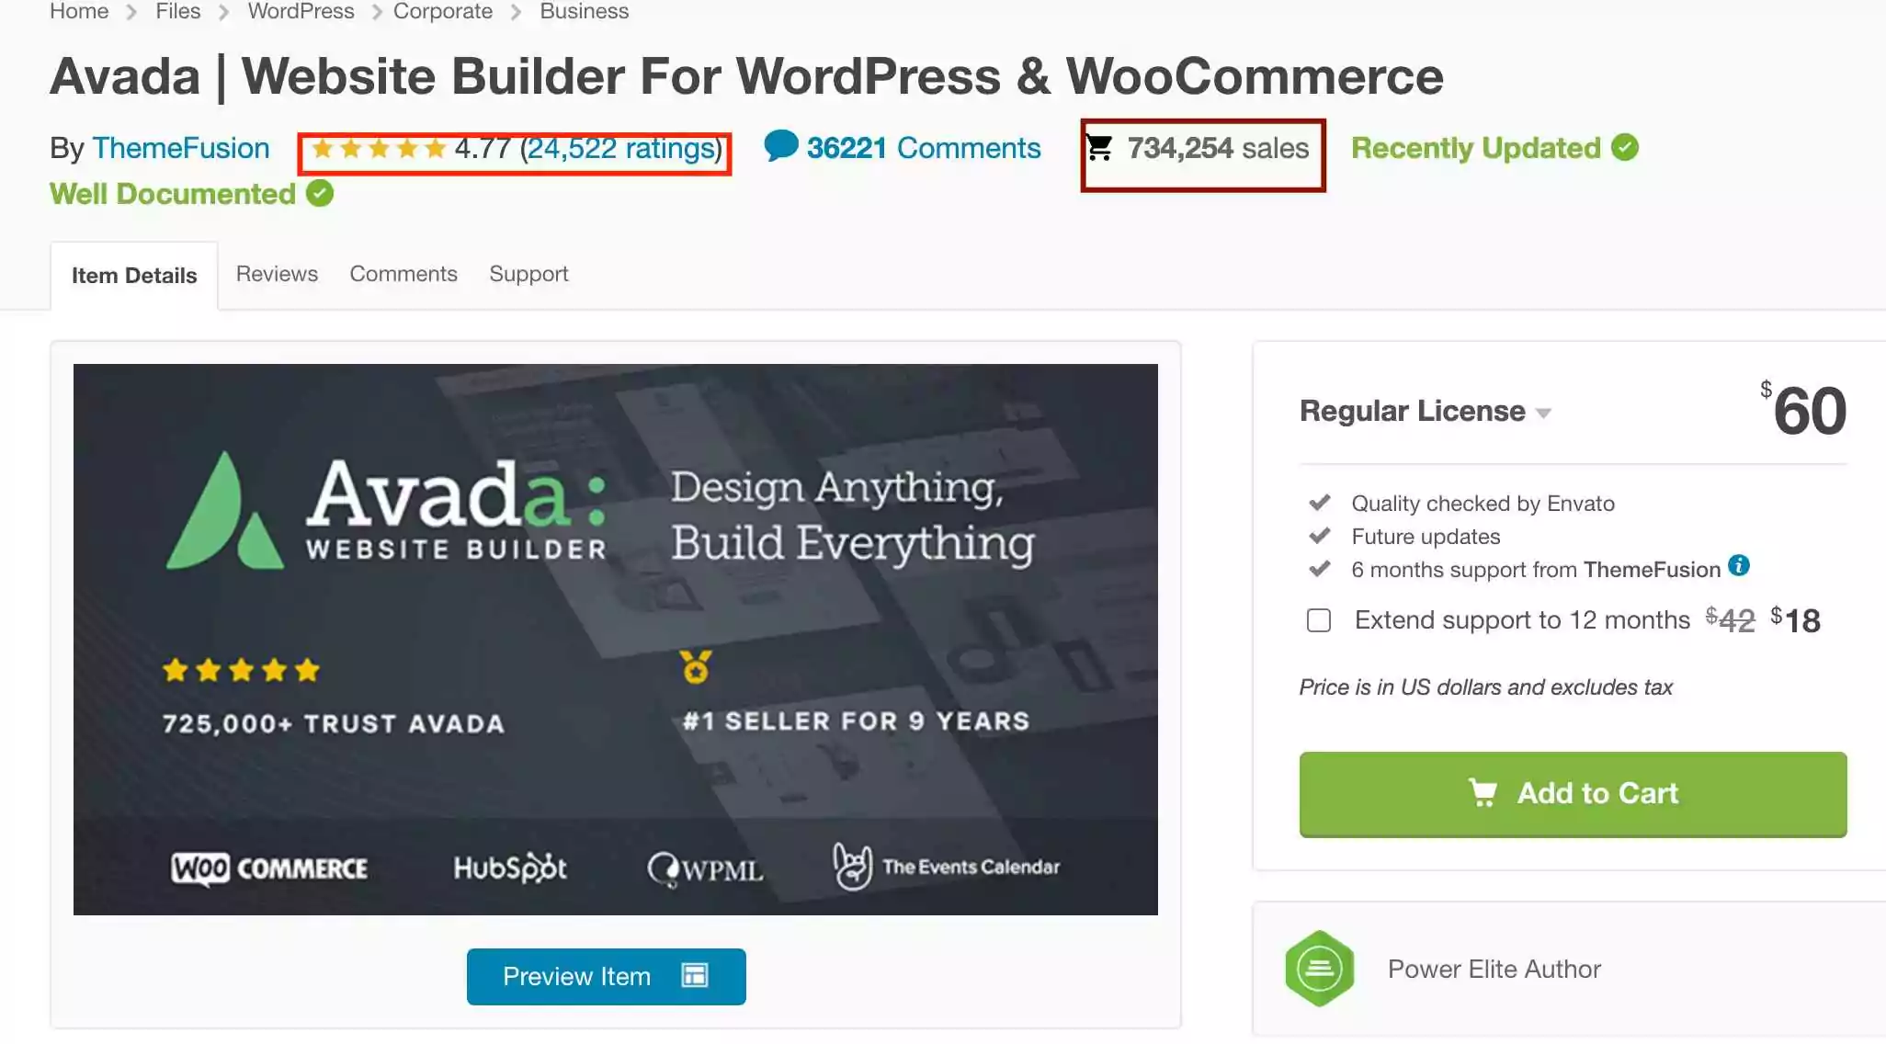Click the Power Elite Author hexagon badge
This screenshot has height=1044, width=1886.
point(1320,969)
